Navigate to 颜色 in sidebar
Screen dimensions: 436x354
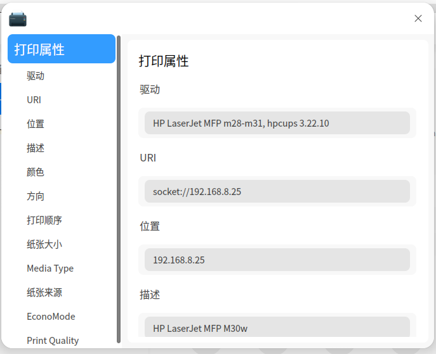coord(36,172)
